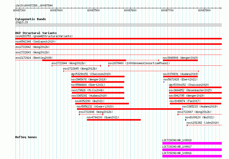
Task: Select the esv2722643 (Wong2012b) variant label
Action: tap(32, 52)
